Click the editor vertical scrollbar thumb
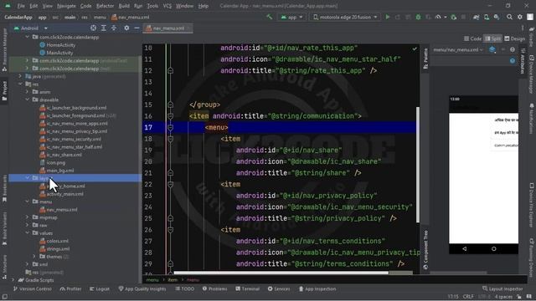This screenshot has width=536, height=301. point(417,165)
